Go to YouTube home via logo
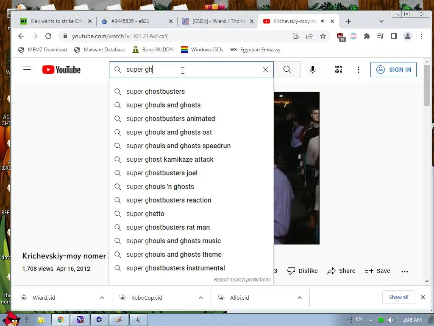The height and width of the screenshot is (326, 434). 61,70
